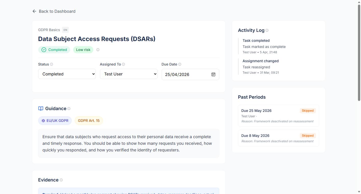Open the calendar picker icon

click(x=213, y=74)
